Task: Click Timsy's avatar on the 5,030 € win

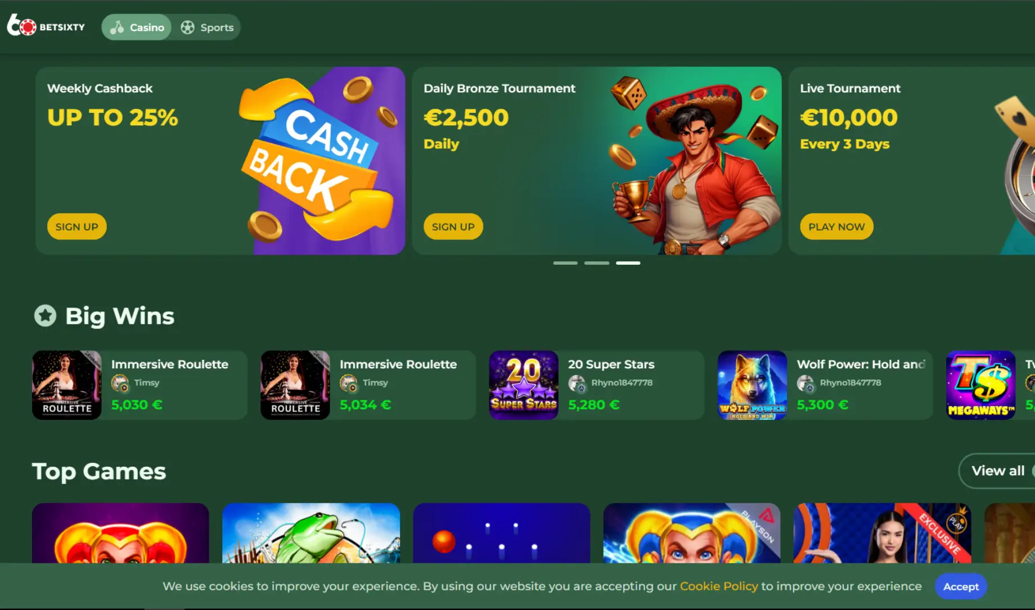Action: [120, 383]
